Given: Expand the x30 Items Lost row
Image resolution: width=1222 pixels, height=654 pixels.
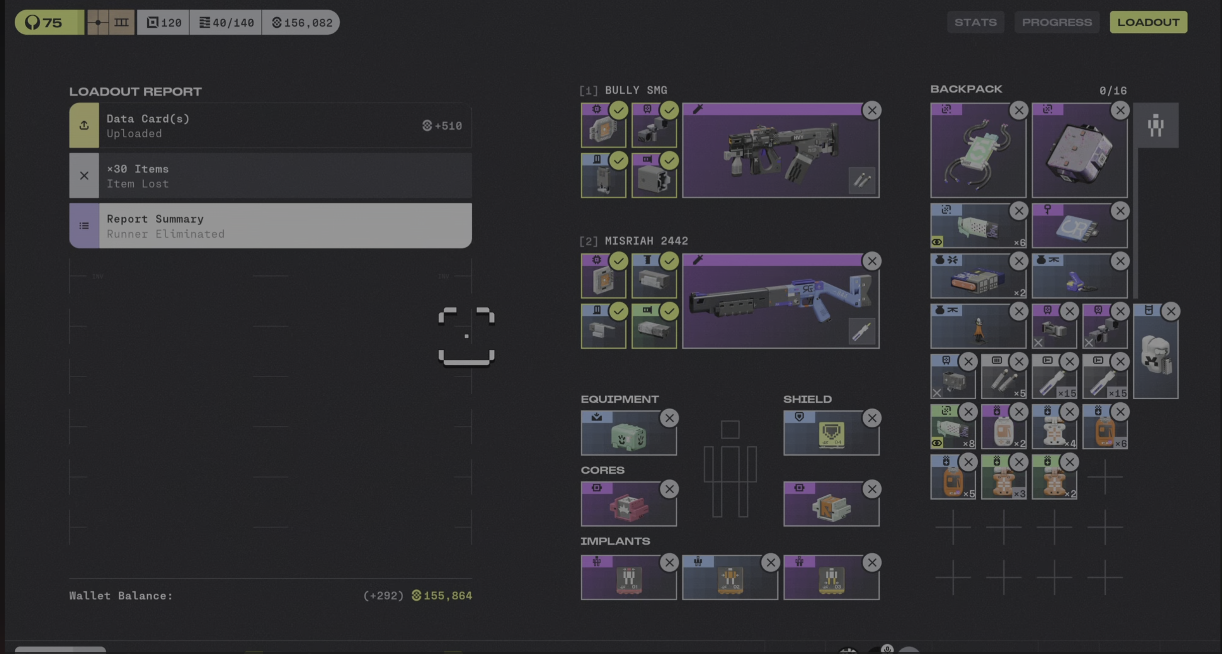Looking at the screenshot, I should (284, 176).
